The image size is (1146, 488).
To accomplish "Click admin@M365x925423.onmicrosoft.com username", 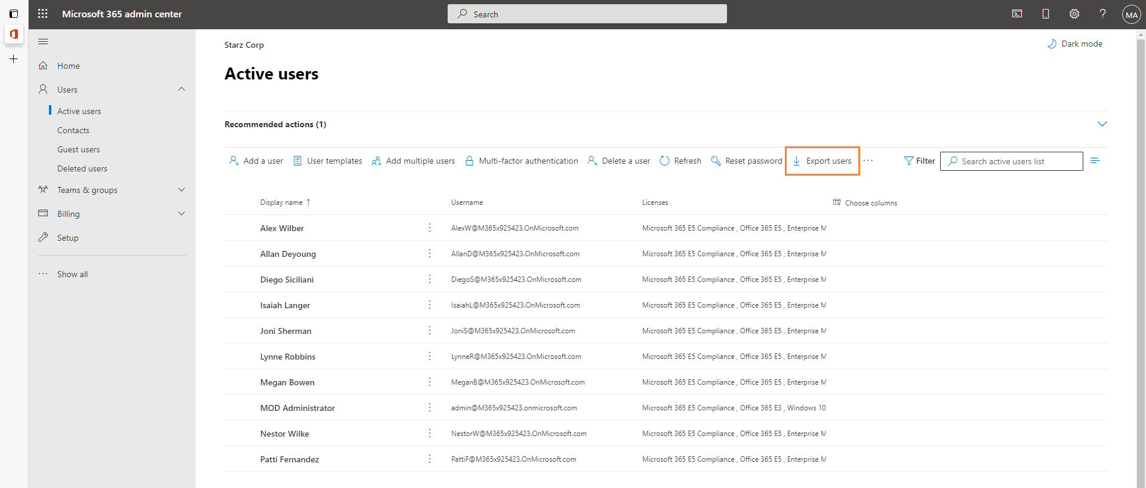I will tap(514, 408).
